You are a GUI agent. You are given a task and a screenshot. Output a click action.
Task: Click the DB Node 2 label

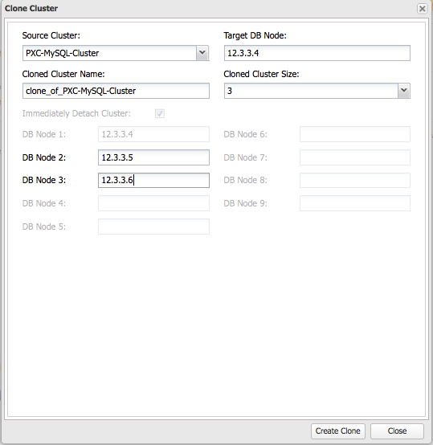pos(44,157)
